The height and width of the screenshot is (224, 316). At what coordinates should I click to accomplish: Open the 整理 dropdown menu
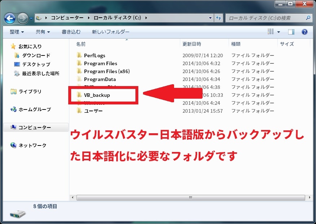[x=17, y=32]
